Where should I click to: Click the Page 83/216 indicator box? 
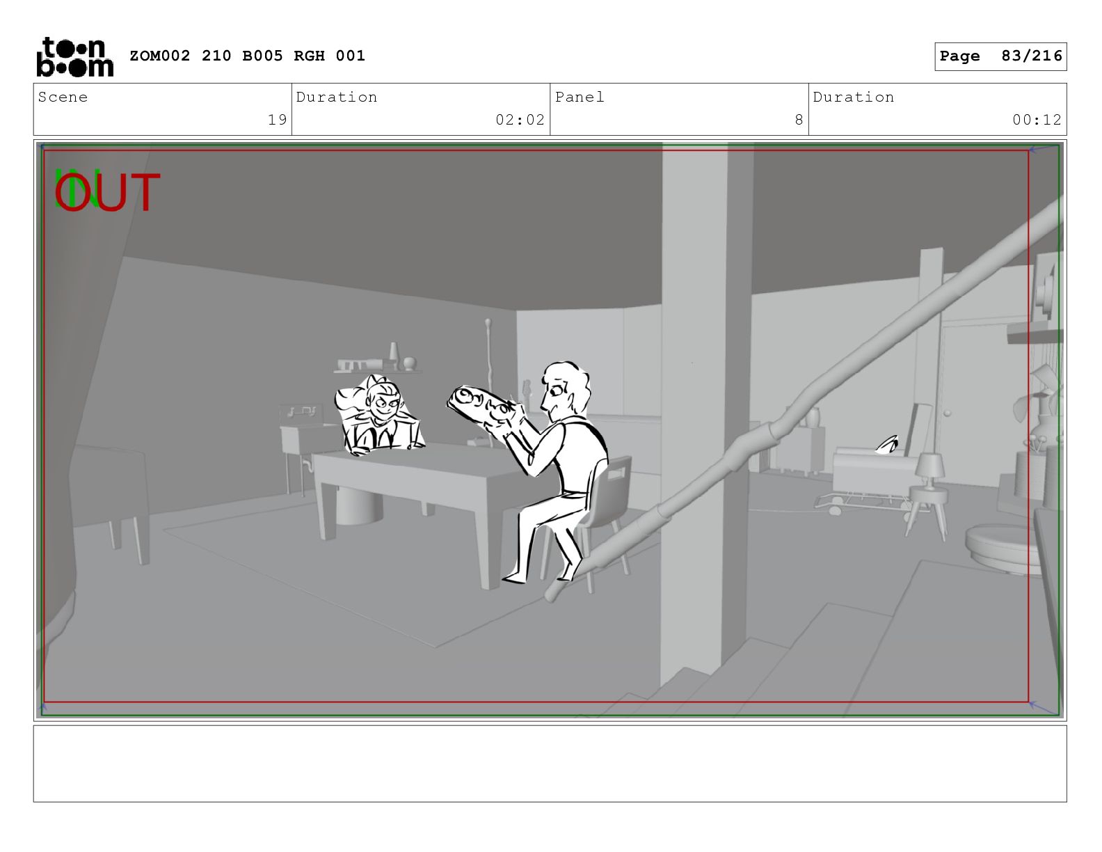tap(1000, 56)
